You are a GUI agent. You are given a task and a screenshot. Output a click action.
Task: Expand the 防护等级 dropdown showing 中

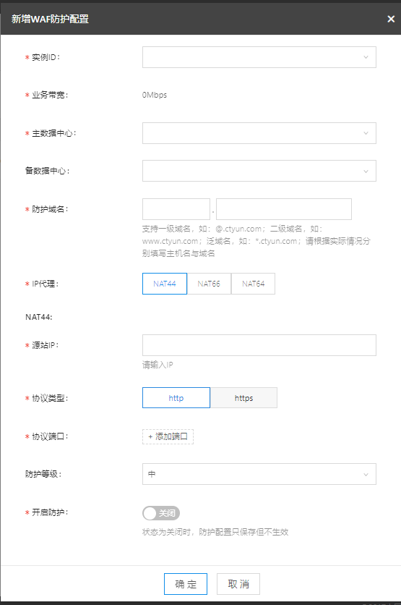[259, 474]
